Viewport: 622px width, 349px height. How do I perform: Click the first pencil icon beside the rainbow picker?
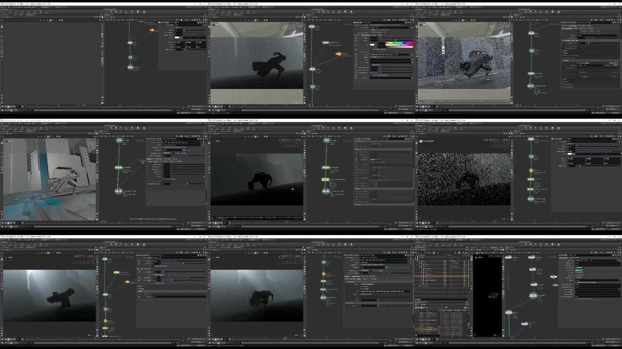[356, 38]
